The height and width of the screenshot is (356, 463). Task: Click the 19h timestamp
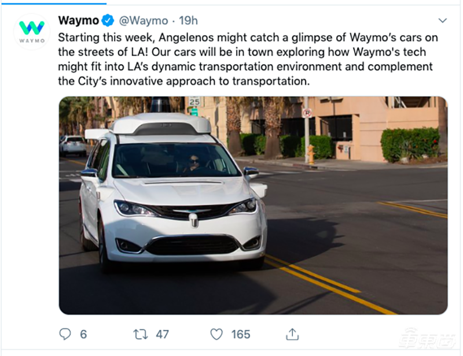[188, 21]
